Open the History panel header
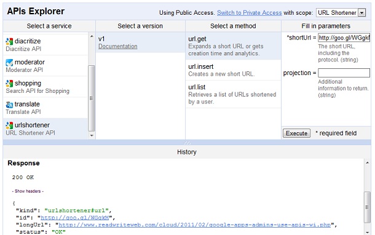Image resolution: width=375 pixels, height=235 pixels. pos(187,152)
